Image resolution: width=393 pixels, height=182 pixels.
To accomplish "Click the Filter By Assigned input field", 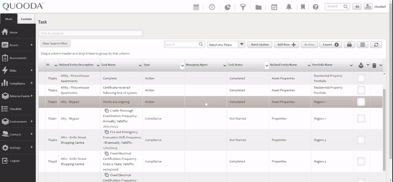I will click(90, 33).
